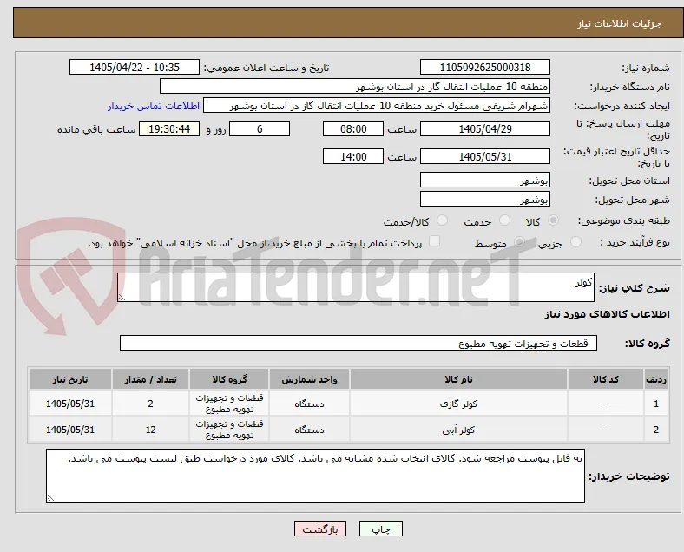Image resolution: width=684 pixels, height=552 pixels.
Task: Click row number 2 cell
Action: click(656, 430)
